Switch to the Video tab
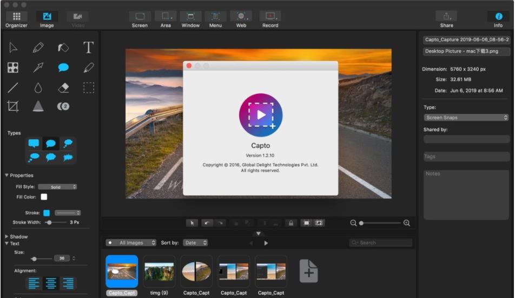515x298 pixels. click(x=78, y=19)
